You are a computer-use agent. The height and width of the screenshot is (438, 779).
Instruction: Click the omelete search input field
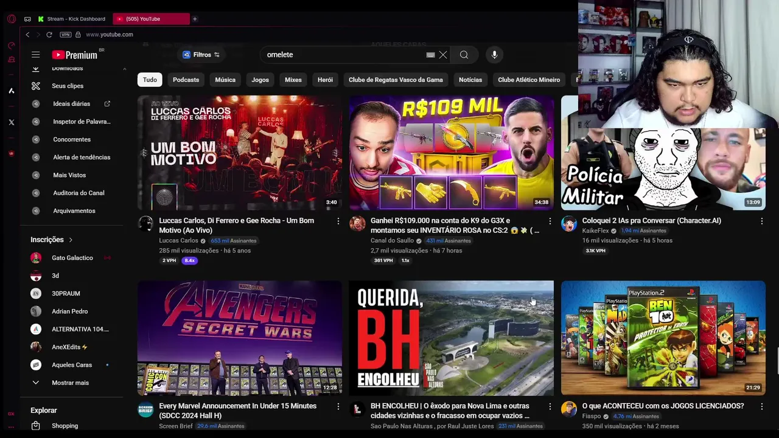tap(344, 55)
